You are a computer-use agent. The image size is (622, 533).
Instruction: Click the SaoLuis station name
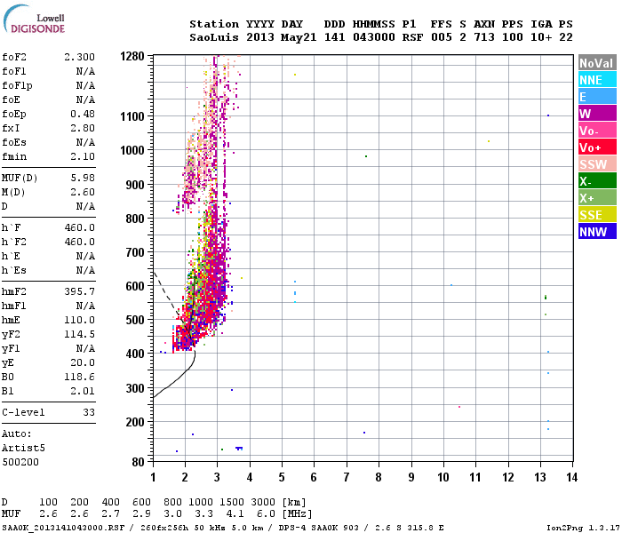click(214, 37)
